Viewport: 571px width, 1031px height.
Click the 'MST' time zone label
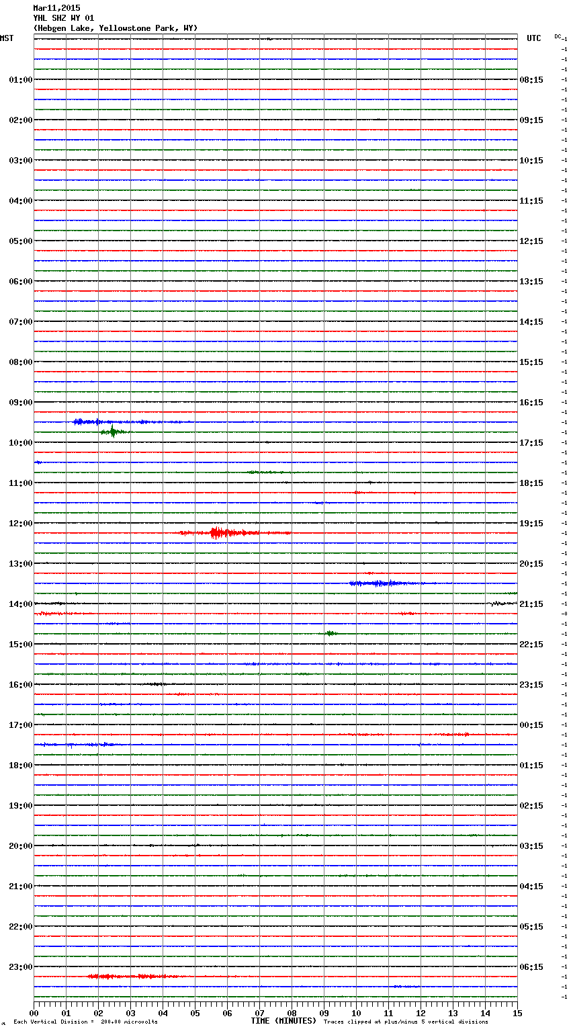(7, 38)
